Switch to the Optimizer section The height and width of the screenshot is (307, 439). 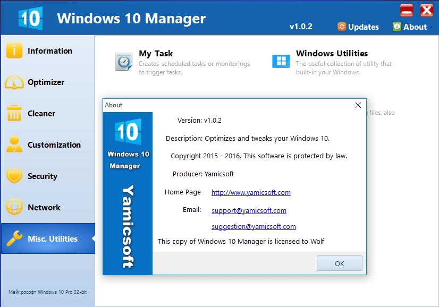tap(46, 82)
